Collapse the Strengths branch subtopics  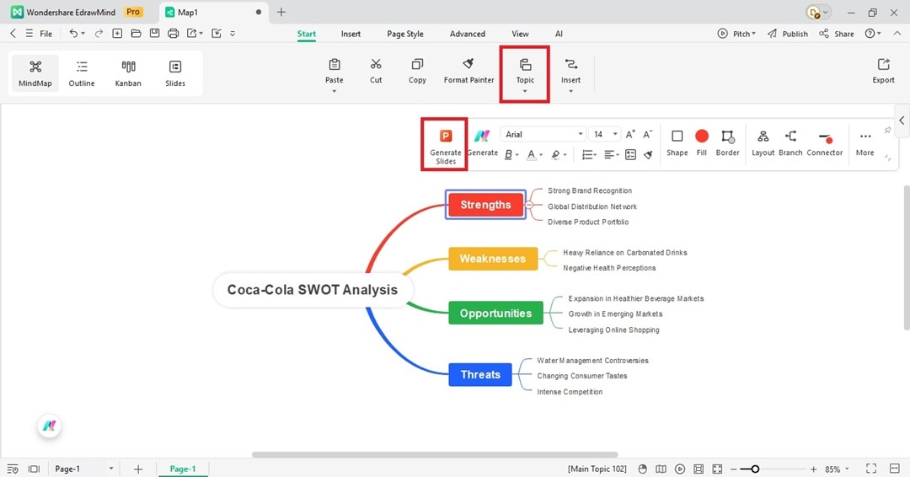coord(529,205)
